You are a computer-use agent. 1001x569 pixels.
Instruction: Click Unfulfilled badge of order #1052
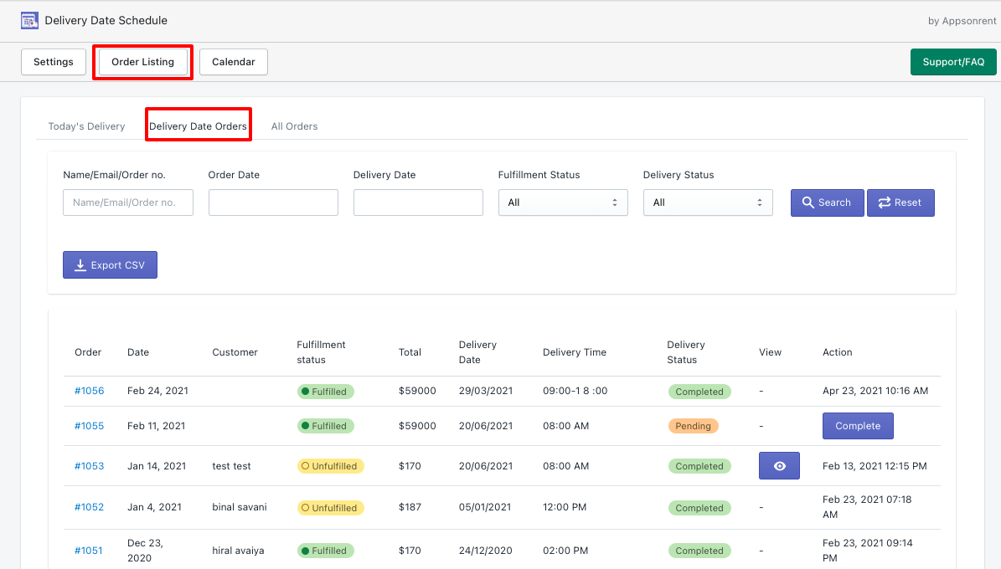click(x=331, y=508)
